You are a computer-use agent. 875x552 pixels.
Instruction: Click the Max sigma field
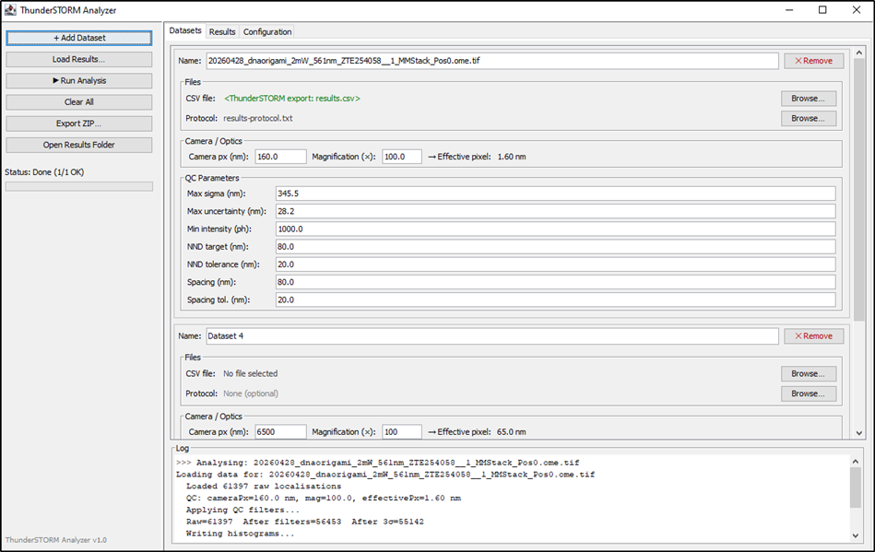[555, 194]
